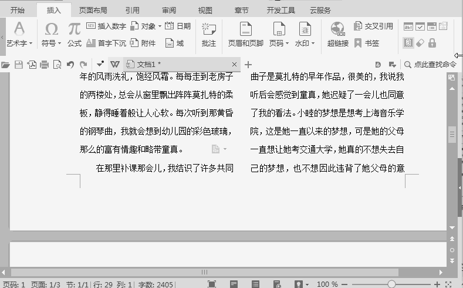Image resolution: width=463 pixels, height=288 pixels.
Task: Click the vertical scrollbar thumb
Action: (x=452, y=135)
